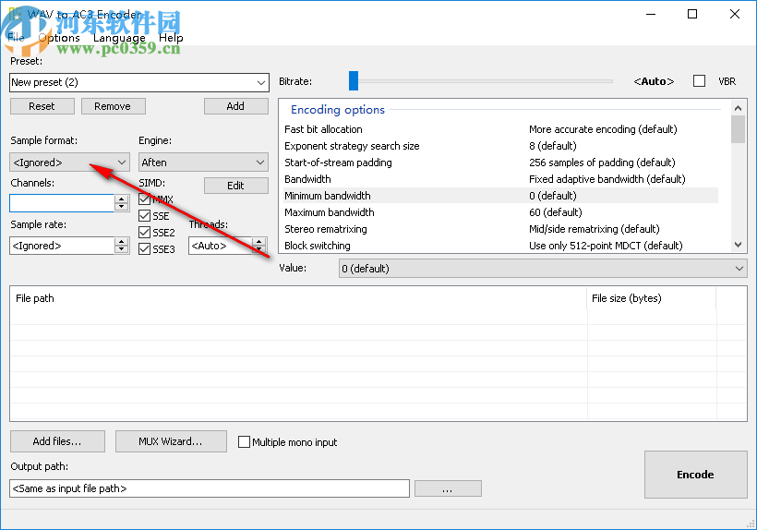The height and width of the screenshot is (530, 757).
Task: Click the Fixed adaptive bandwidth (default) value
Action: [x=607, y=179]
